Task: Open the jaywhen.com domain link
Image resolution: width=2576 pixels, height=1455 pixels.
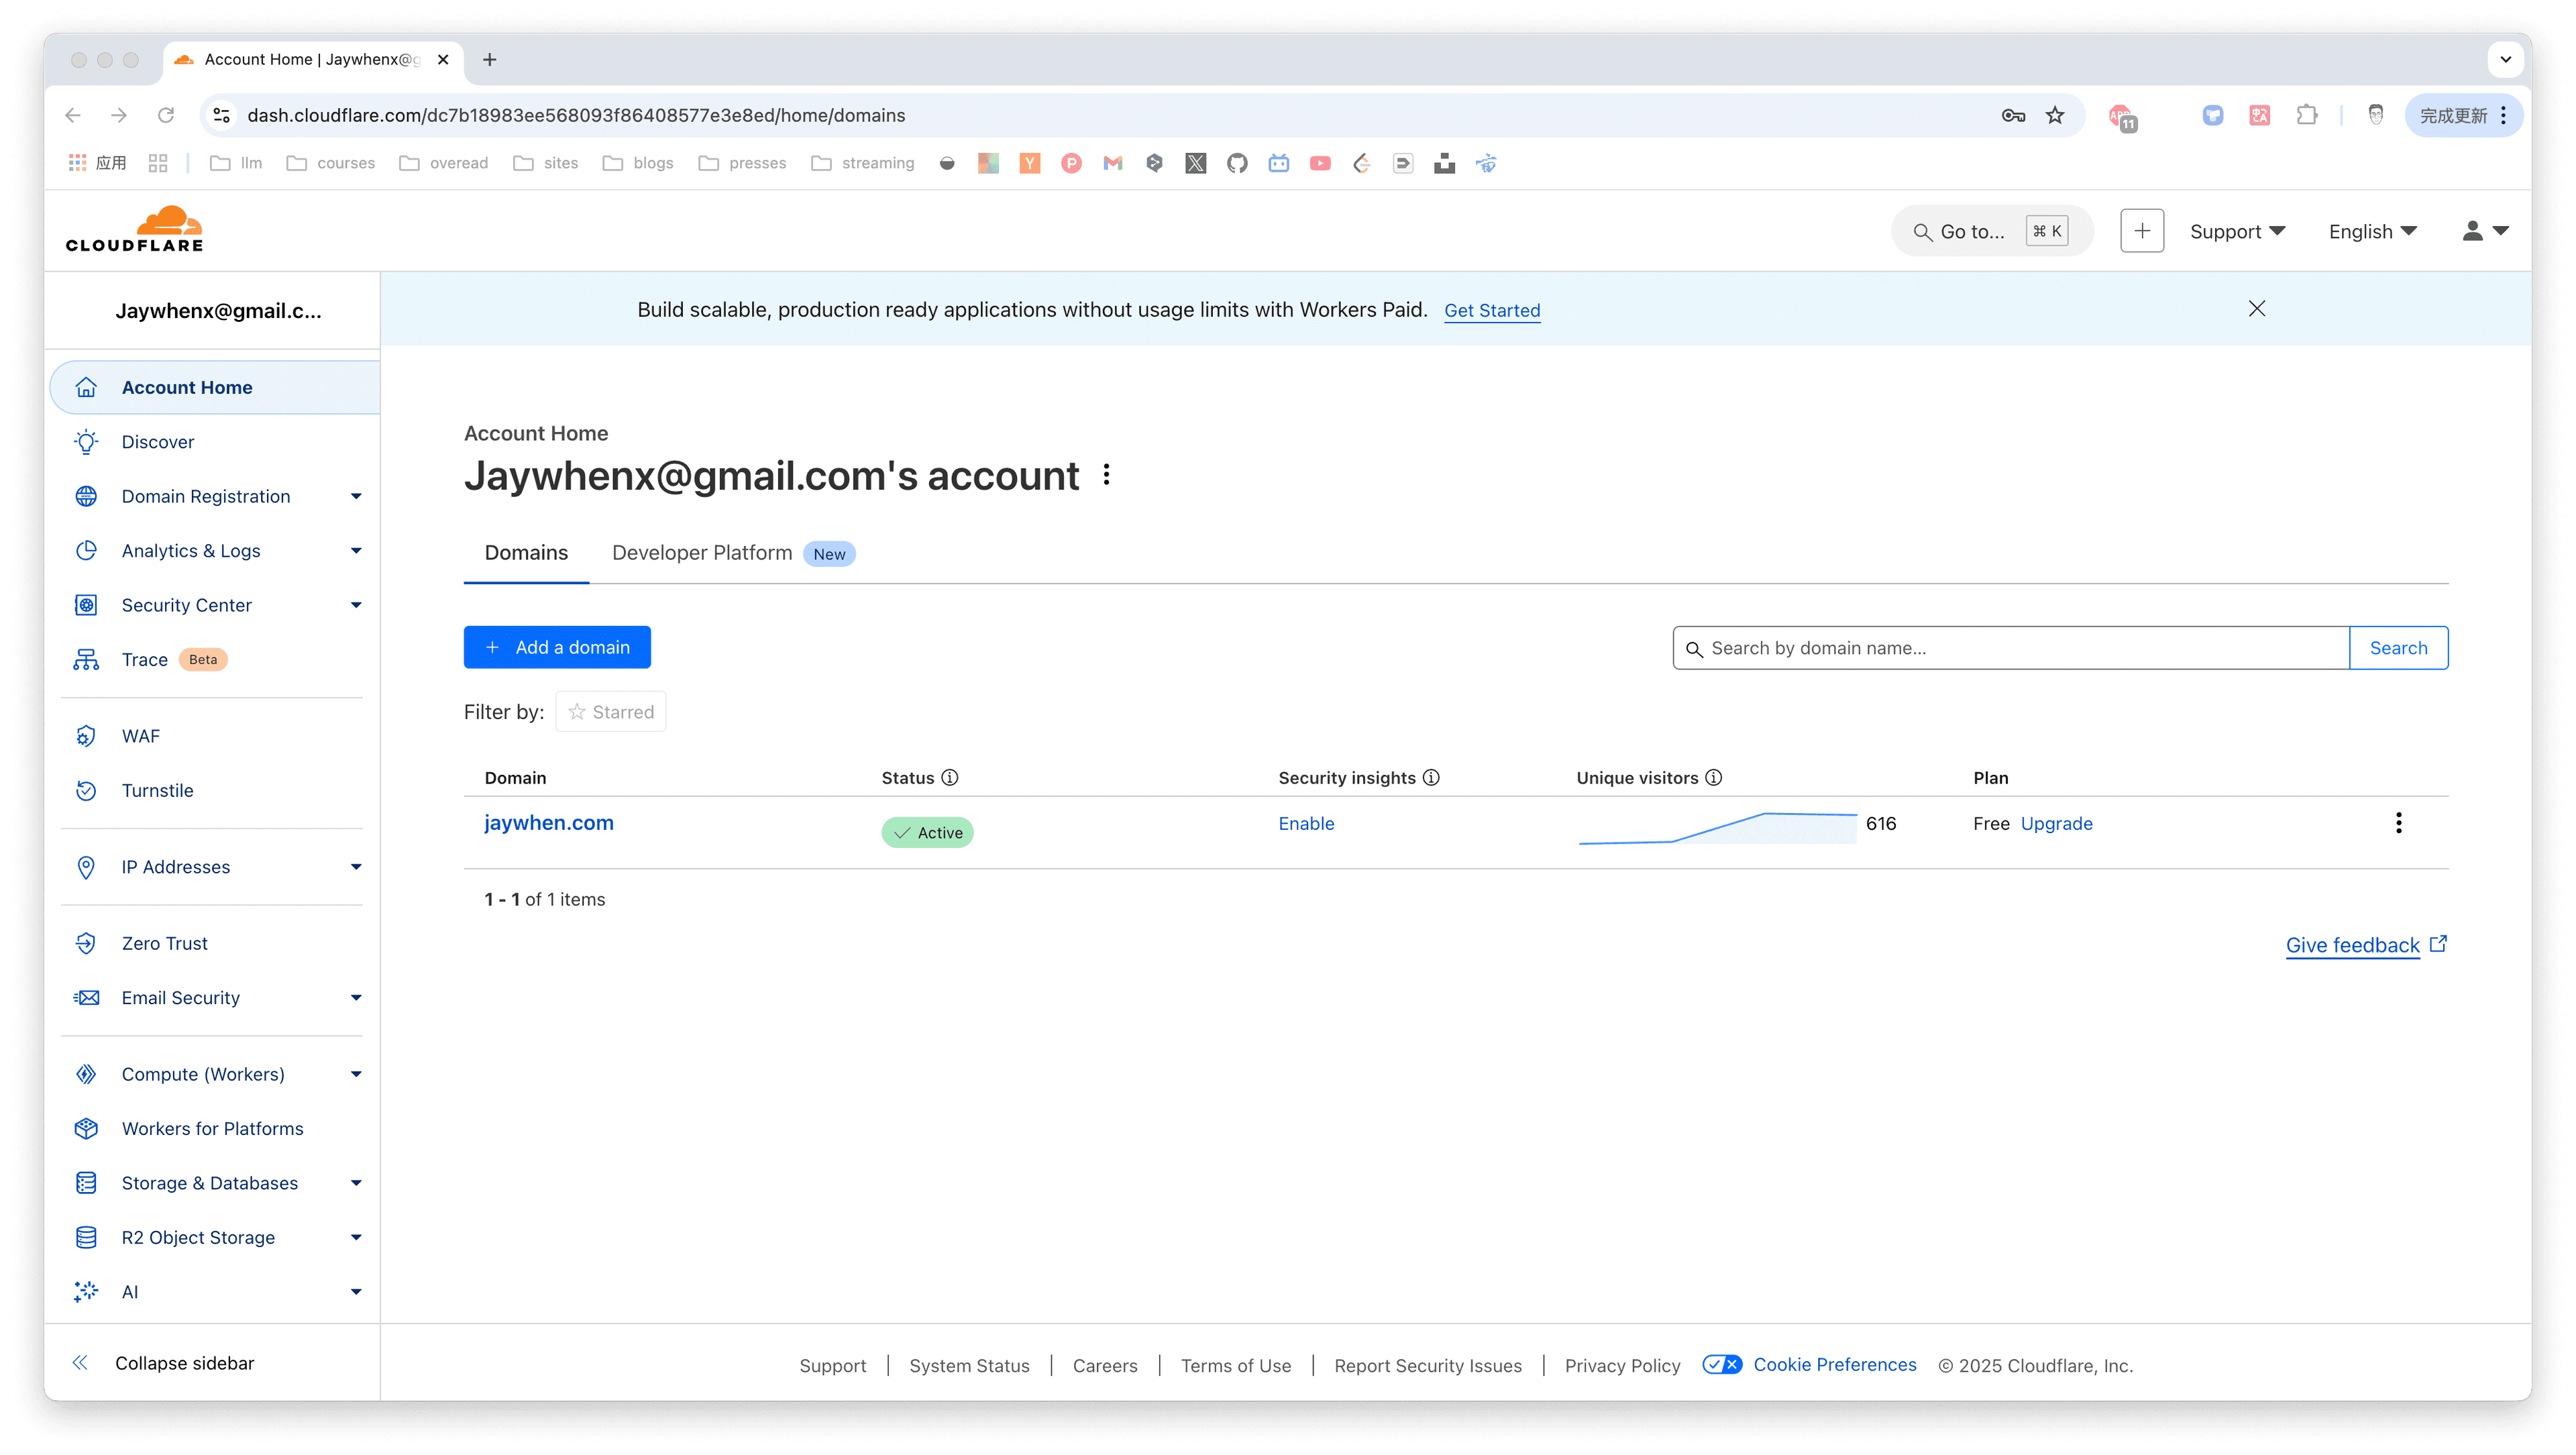Action: [549, 823]
